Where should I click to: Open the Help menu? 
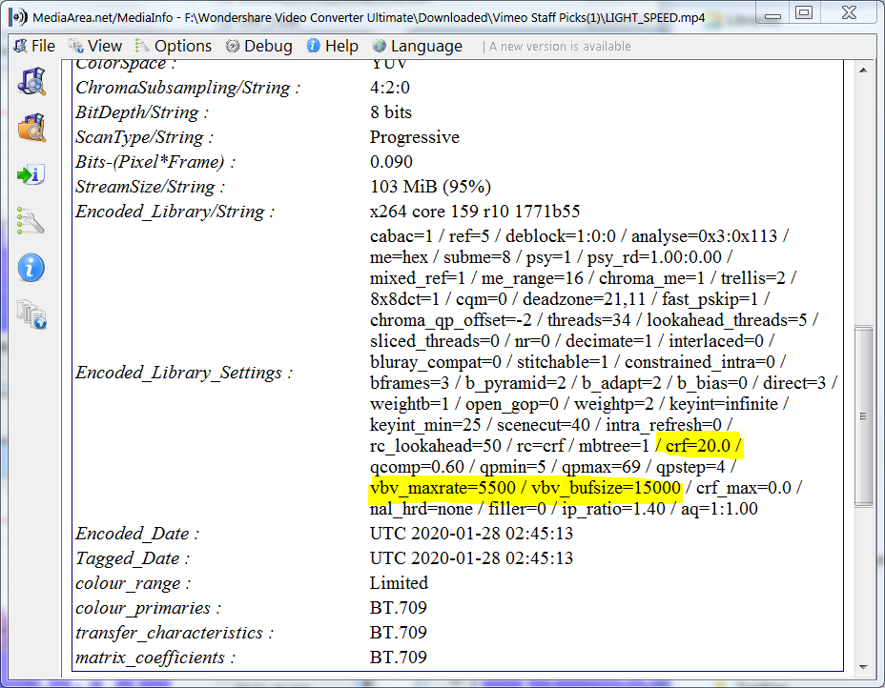333,46
